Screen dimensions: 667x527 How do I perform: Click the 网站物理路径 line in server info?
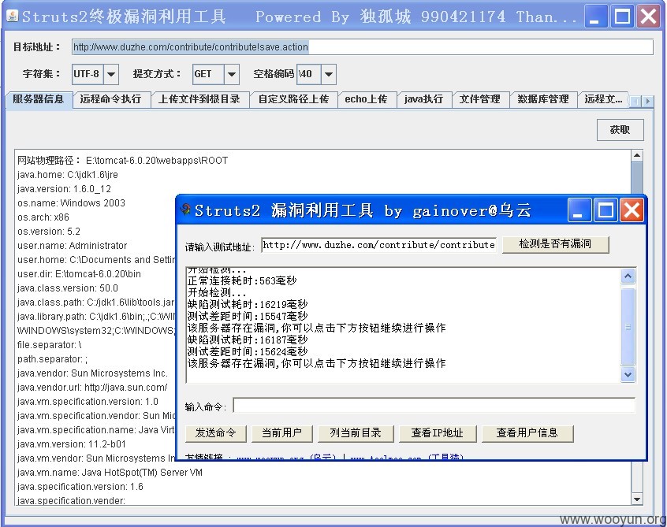(x=122, y=161)
